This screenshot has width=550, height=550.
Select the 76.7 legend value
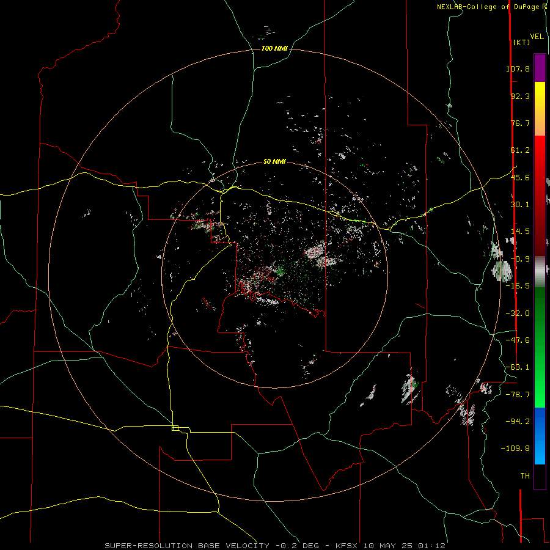pyautogui.click(x=520, y=123)
